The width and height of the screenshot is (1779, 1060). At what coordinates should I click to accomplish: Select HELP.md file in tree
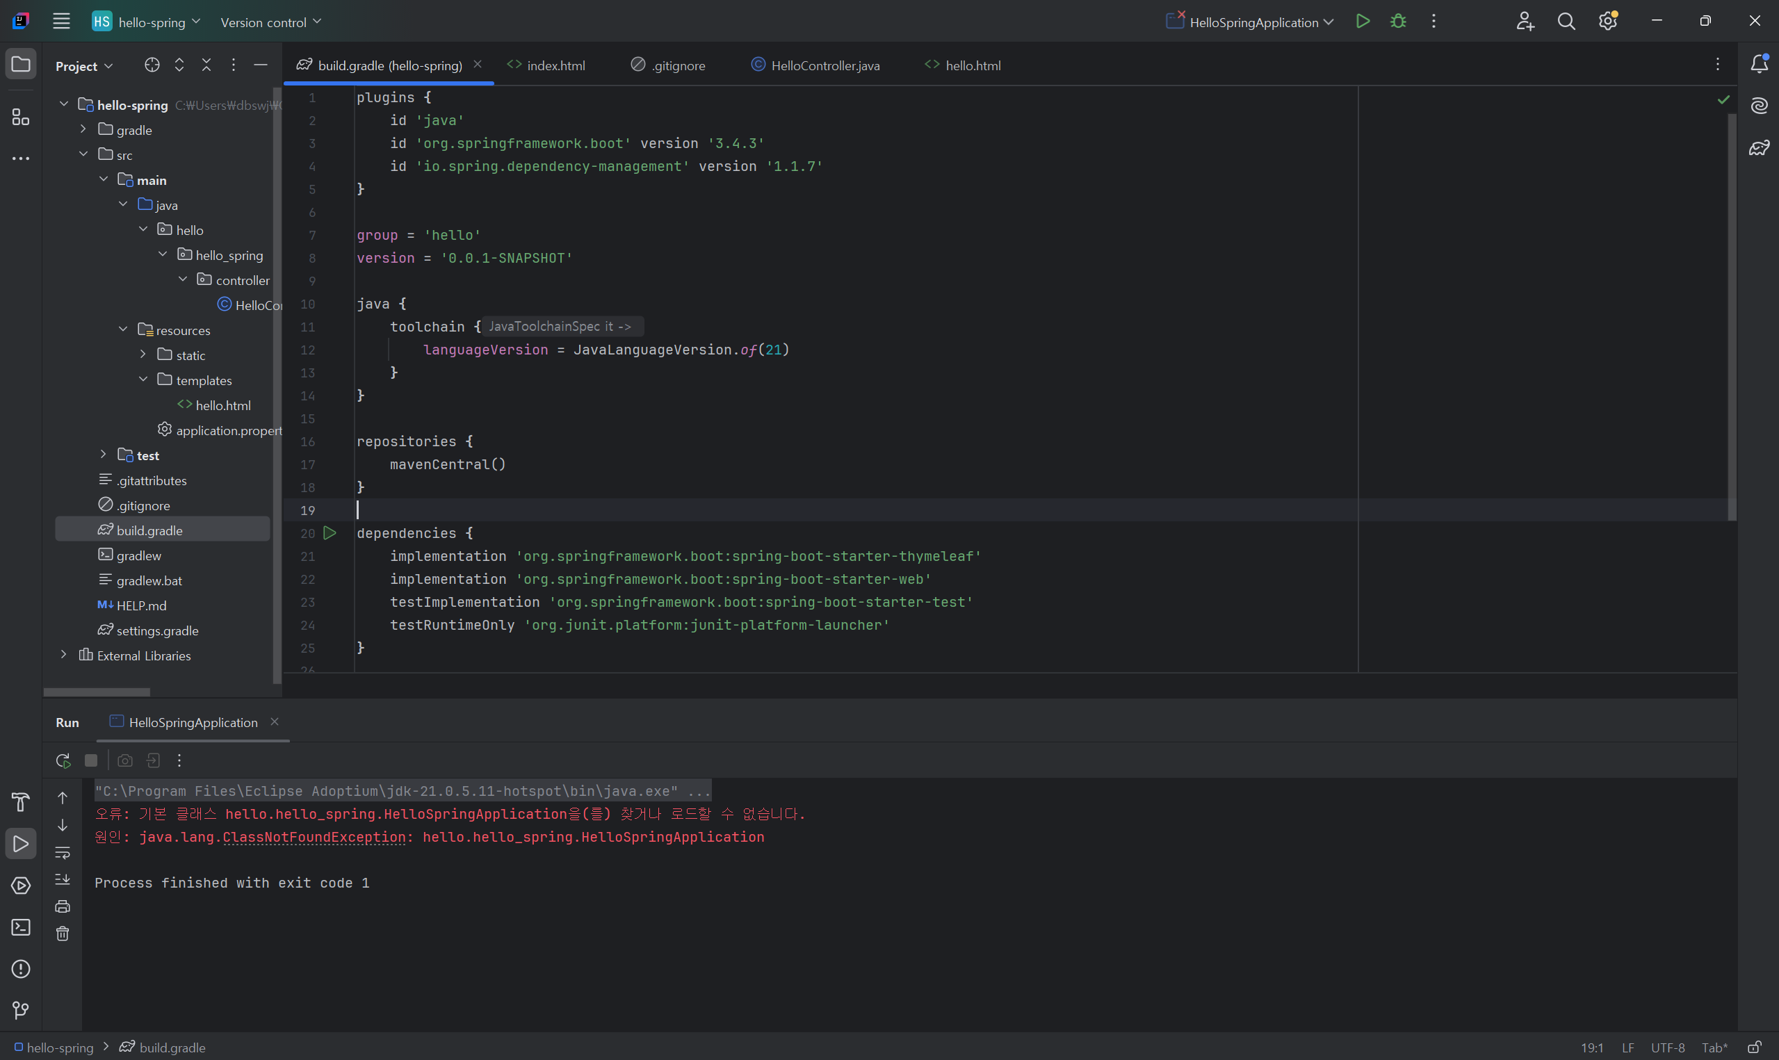(x=141, y=605)
